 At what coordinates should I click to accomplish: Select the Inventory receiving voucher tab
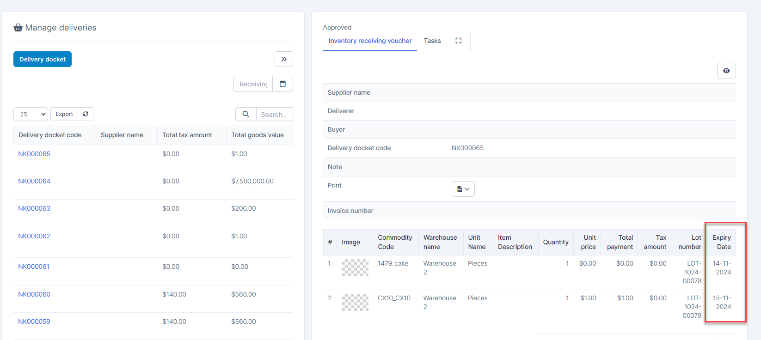point(370,41)
